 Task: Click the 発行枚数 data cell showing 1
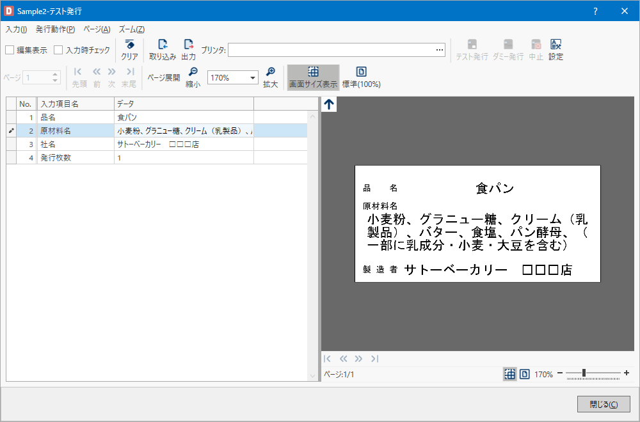pos(184,158)
